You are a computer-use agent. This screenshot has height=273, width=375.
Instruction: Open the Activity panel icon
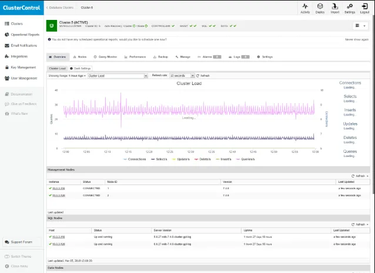pos(305,8)
